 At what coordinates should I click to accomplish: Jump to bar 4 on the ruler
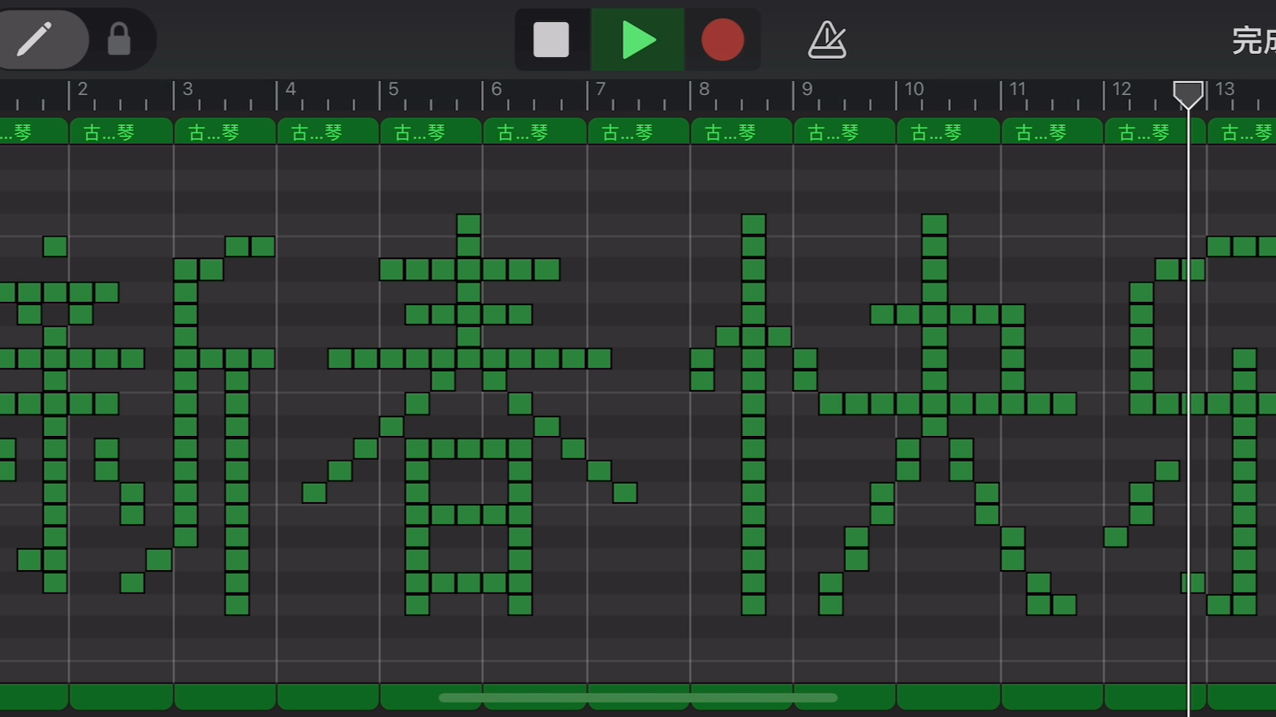tap(291, 89)
